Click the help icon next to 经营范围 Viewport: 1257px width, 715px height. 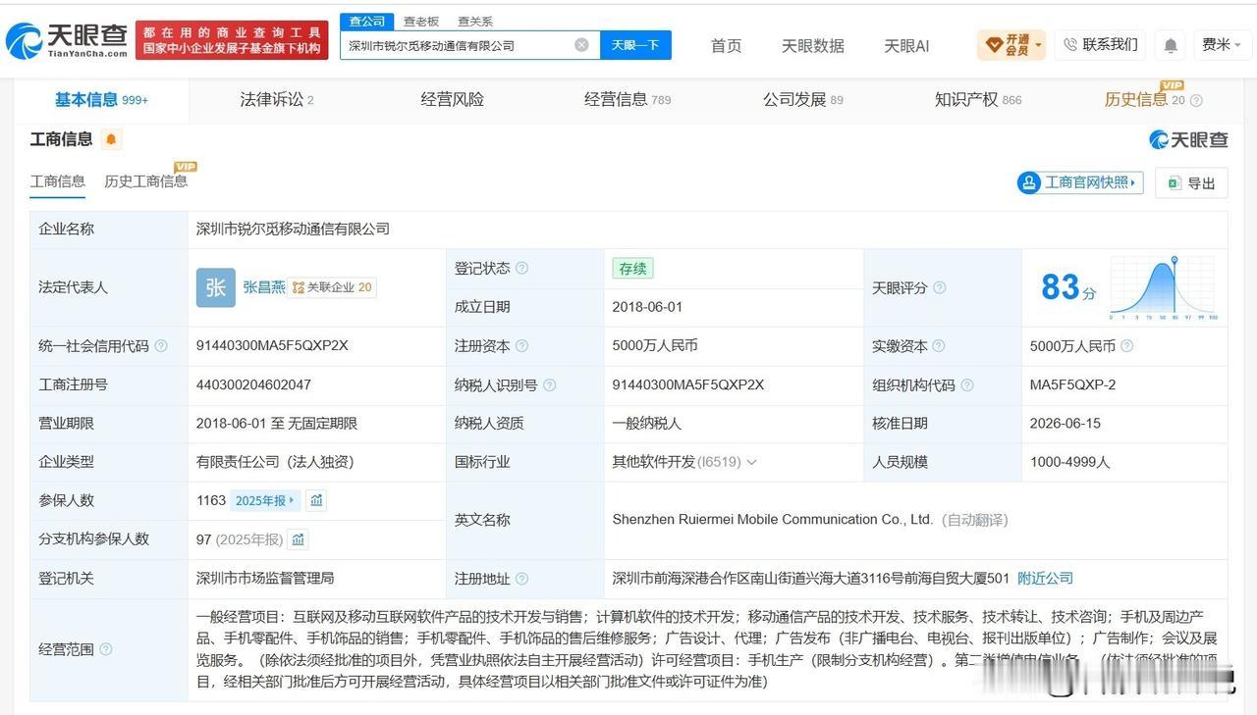point(105,649)
